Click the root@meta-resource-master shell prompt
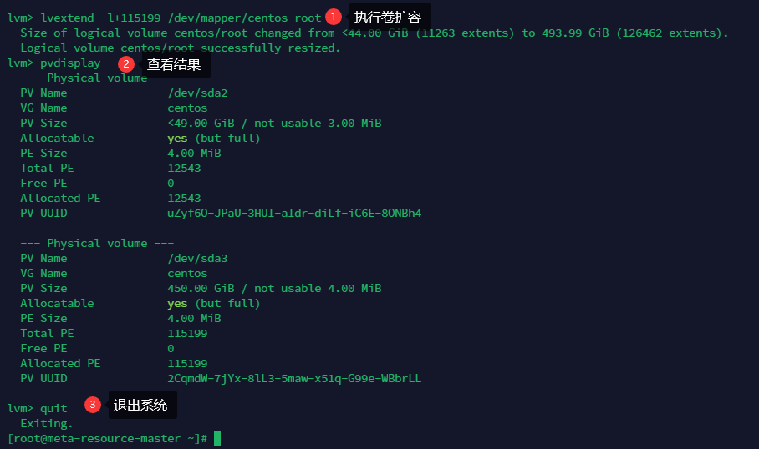The height and width of the screenshot is (449, 759). 108,438
